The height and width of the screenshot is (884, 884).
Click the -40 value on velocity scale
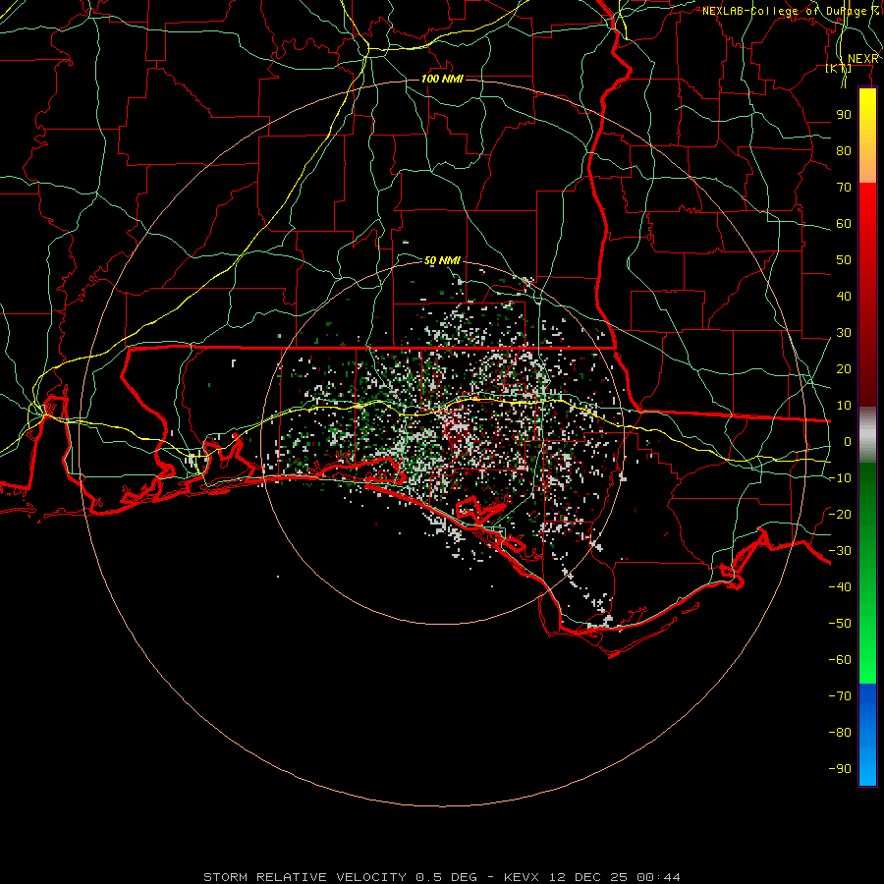pos(840,587)
